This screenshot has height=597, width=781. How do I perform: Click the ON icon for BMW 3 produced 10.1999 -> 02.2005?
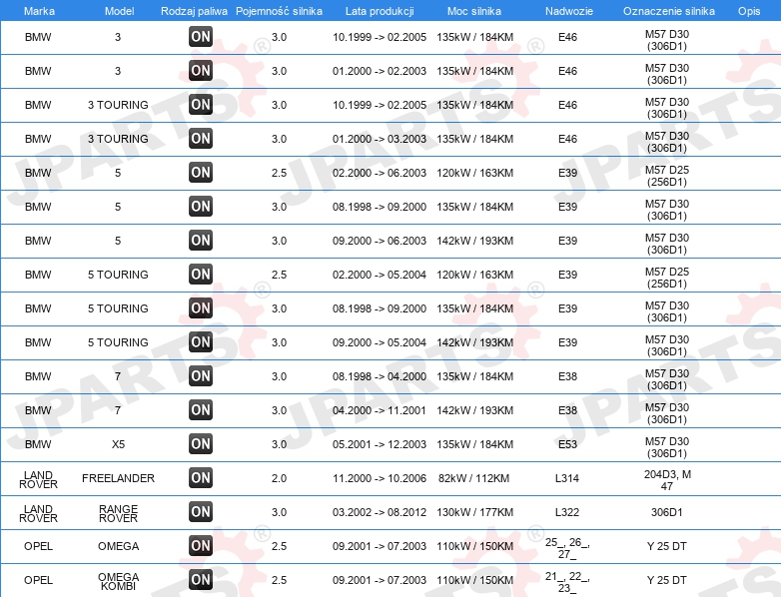click(x=201, y=36)
